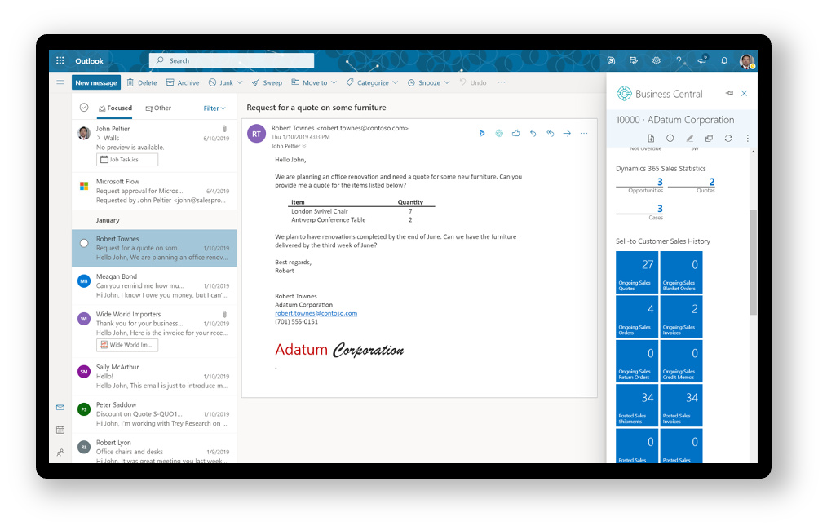This screenshot has height=530, width=827.
Task: Toggle select-all circle above message list
Action: (84, 108)
